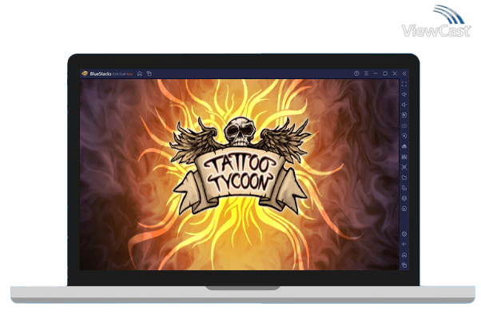Open the BlueStacks help icon

356,74
